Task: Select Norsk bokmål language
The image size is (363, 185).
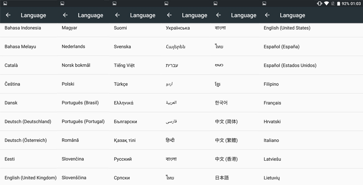Action: [x=76, y=66]
